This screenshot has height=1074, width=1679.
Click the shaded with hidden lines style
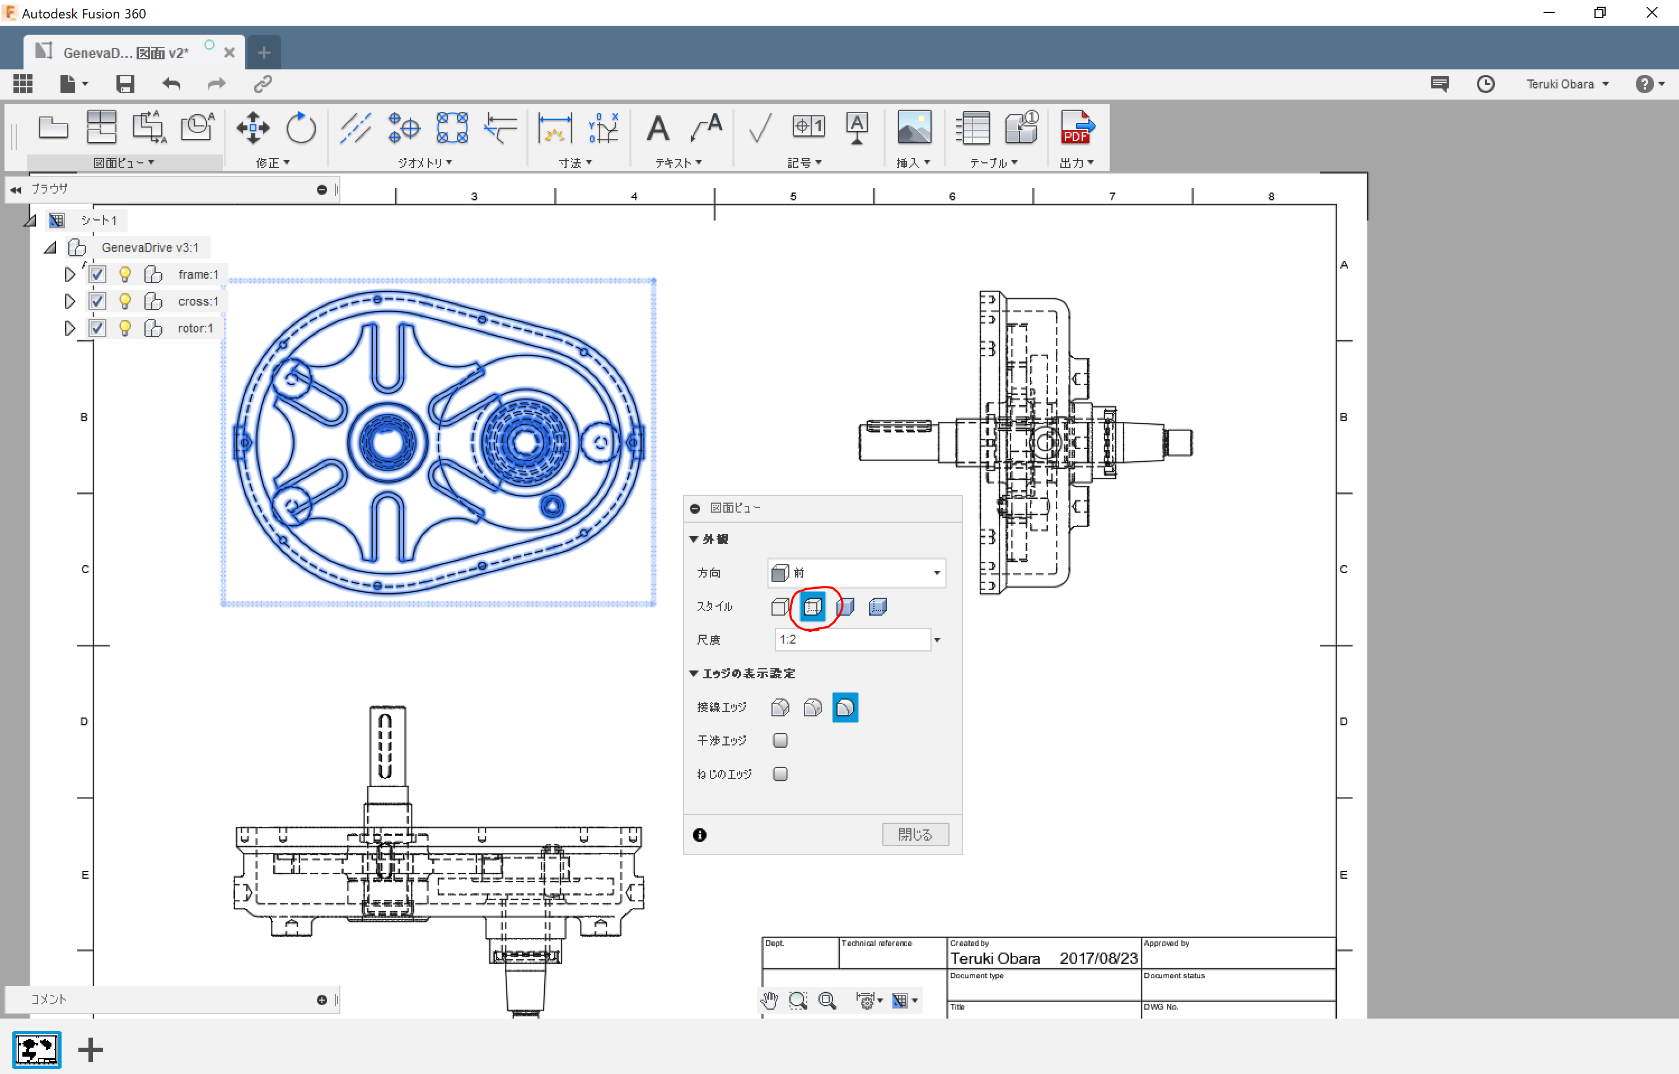tap(881, 606)
